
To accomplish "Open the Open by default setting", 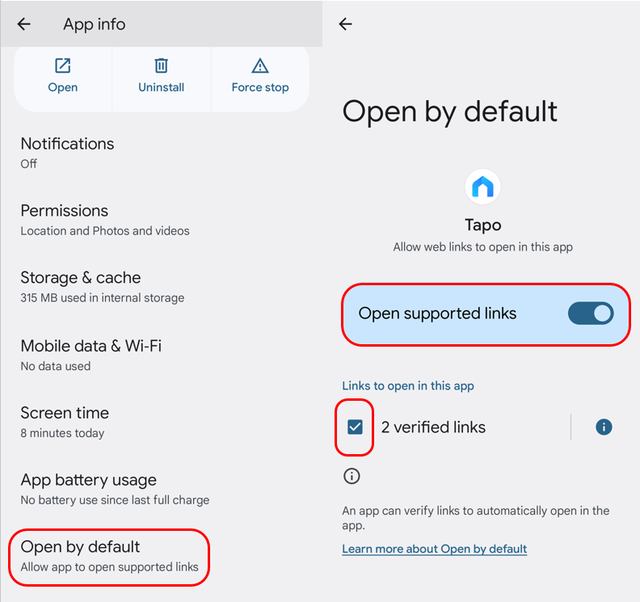I will [x=109, y=557].
